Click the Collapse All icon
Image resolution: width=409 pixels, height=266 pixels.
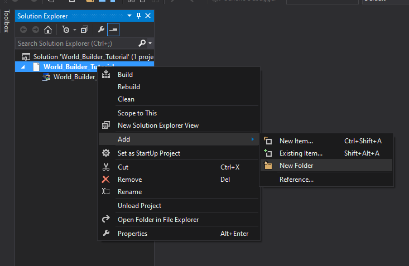[x=84, y=30]
